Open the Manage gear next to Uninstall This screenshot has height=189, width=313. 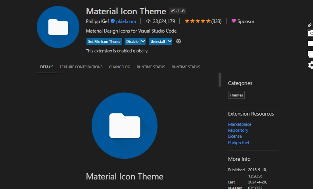(179, 41)
